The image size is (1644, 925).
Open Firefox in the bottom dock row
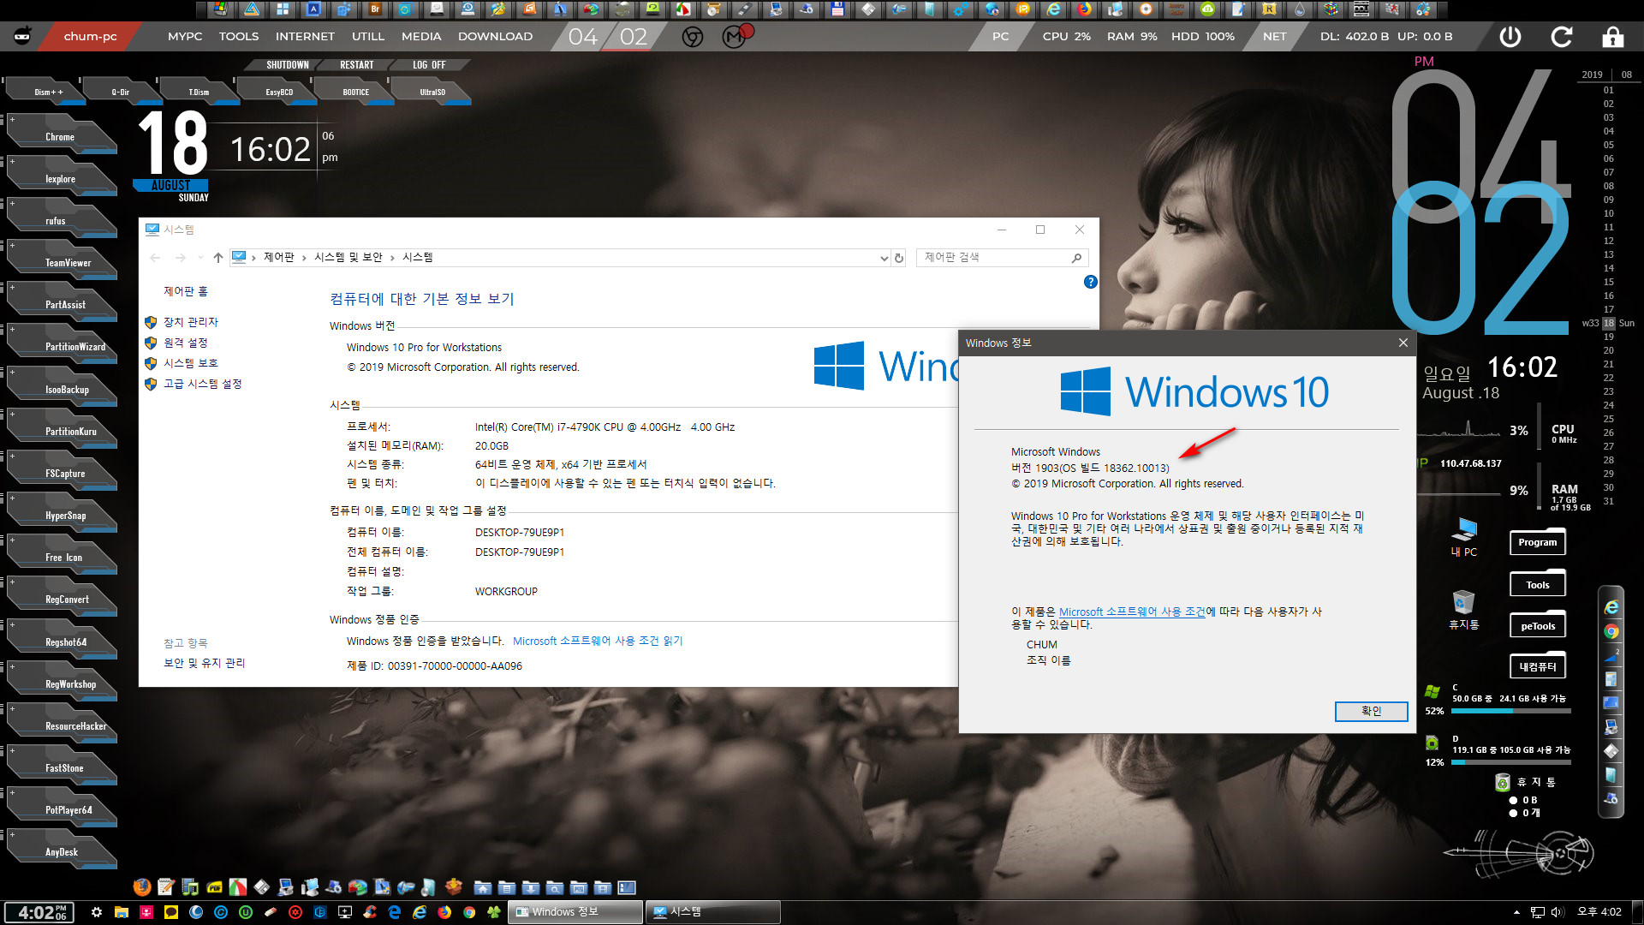click(x=142, y=887)
